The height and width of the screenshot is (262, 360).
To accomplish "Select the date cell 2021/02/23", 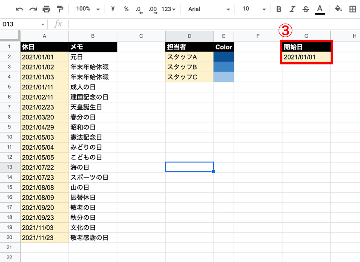I will coord(45,107).
